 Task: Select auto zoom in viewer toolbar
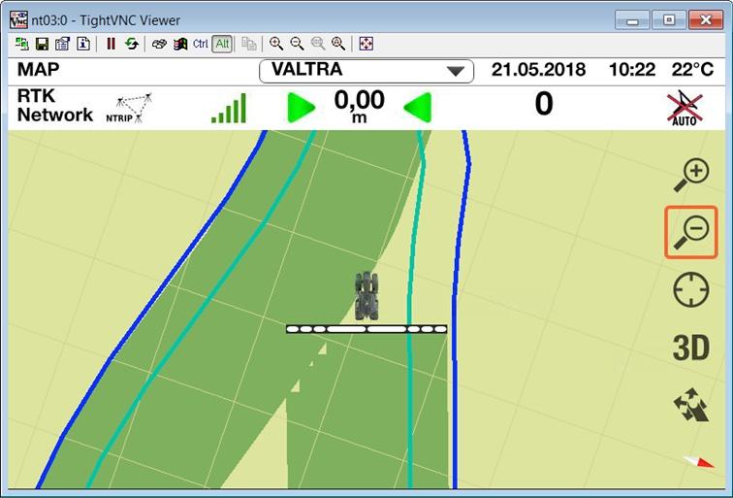338,44
